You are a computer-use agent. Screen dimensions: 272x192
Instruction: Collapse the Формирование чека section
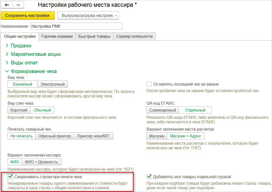[x=34, y=71]
